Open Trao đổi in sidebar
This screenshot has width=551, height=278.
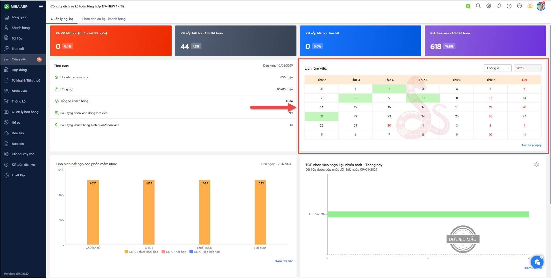tap(23, 49)
